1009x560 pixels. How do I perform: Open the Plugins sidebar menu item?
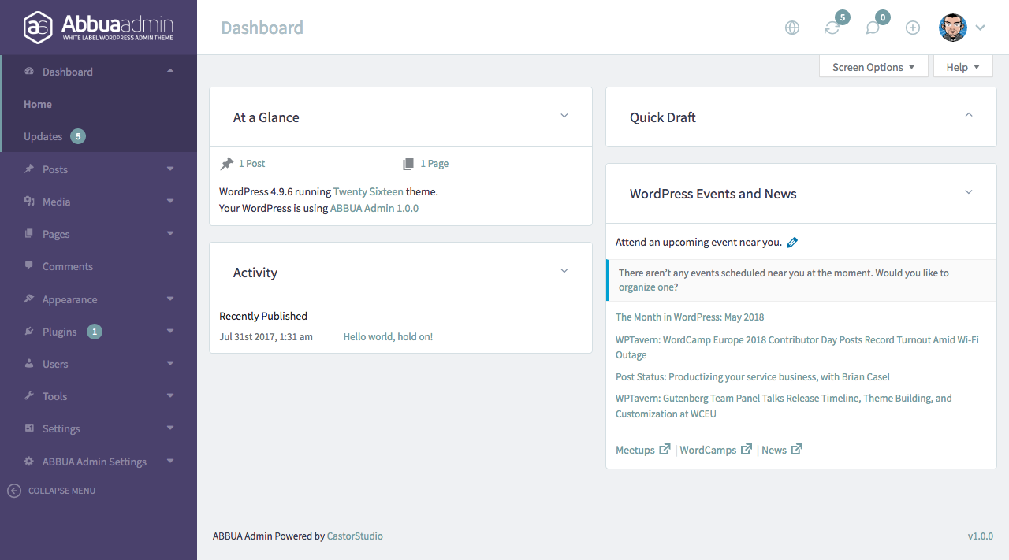60,332
